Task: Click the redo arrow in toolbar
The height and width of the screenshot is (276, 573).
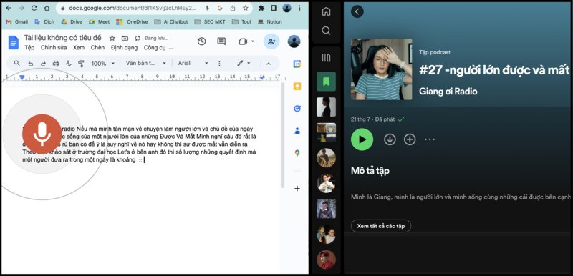Action: point(43,64)
